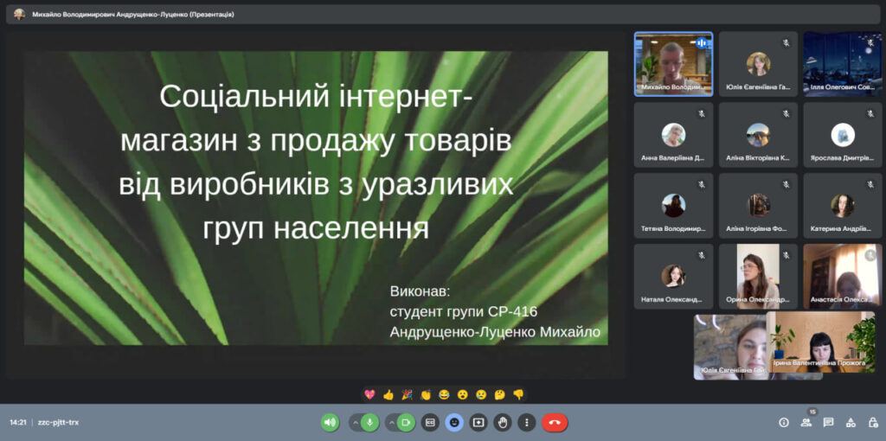Viewport: 886px width, 441px height.
Task: Raise hand in the meeting
Action: (503, 423)
